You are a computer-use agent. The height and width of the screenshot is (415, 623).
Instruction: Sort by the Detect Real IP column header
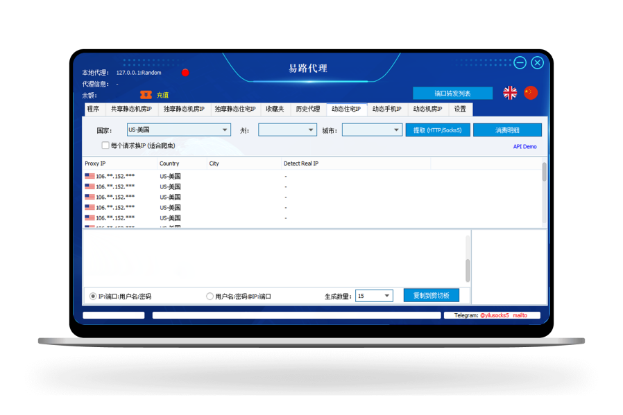[x=356, y=164]
